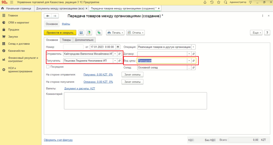Viewport: 273px width, 145px height.
Task: Open CRM и маркетинг section
Action: pyautogui.click(x=19, y=22)
